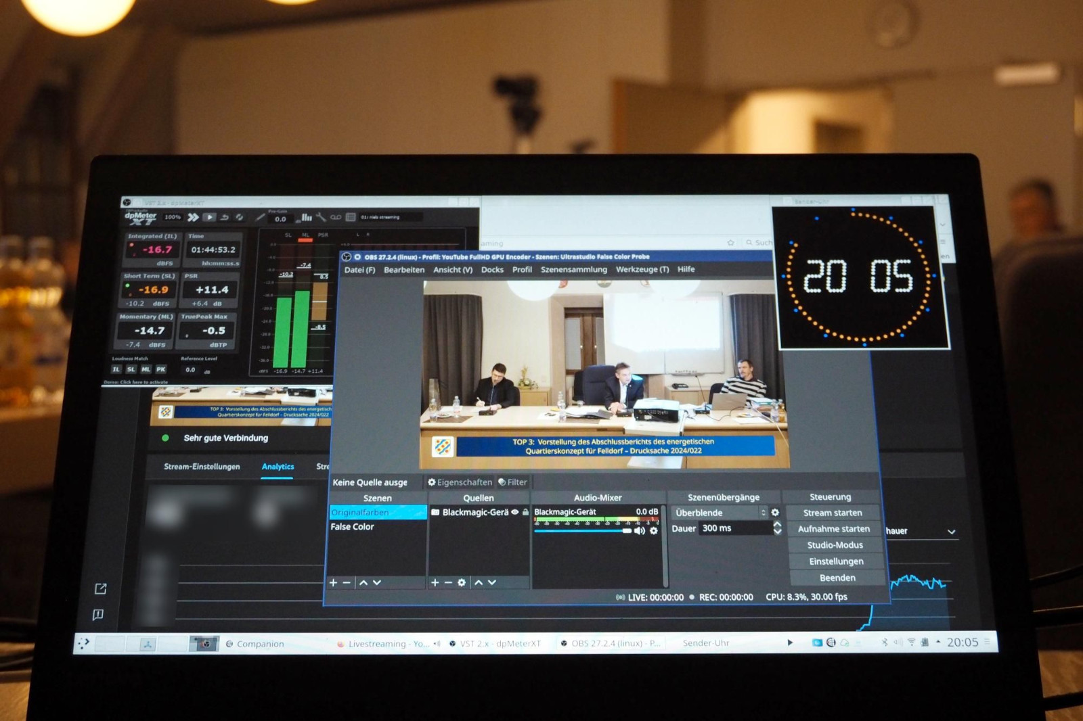1083x721 pixels.
Task: Click the Eigenschaften gear icon above the preview
Action: coord(431,482)
